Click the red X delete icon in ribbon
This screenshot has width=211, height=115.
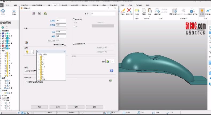tap(129, 10)
